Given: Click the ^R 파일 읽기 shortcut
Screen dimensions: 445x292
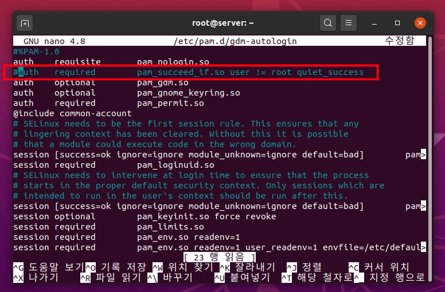Looking at the screenshot, I should coord(111,278).
